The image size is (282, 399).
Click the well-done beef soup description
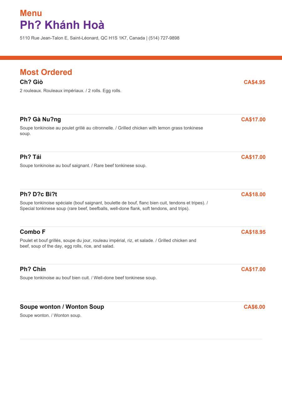[x=88, y=278]
